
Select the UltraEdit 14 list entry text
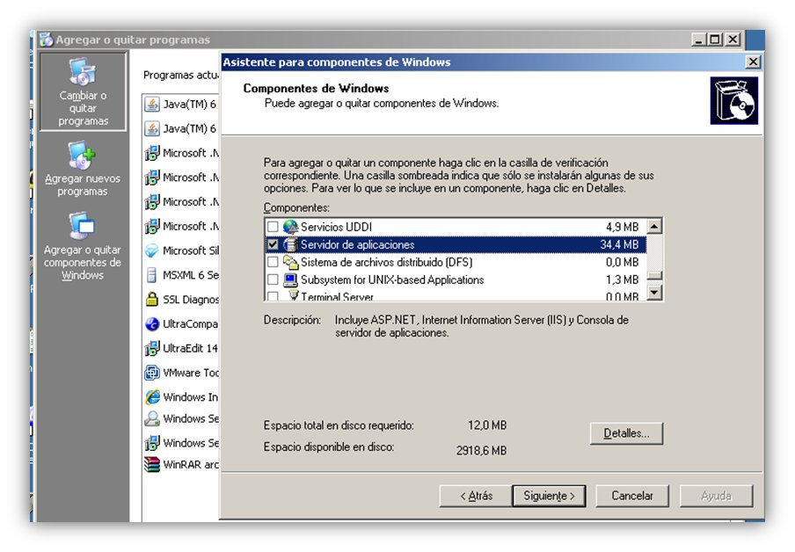[190, 348]
